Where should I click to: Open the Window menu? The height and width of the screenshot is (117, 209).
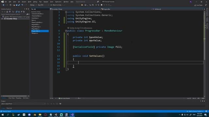point(66,2)
